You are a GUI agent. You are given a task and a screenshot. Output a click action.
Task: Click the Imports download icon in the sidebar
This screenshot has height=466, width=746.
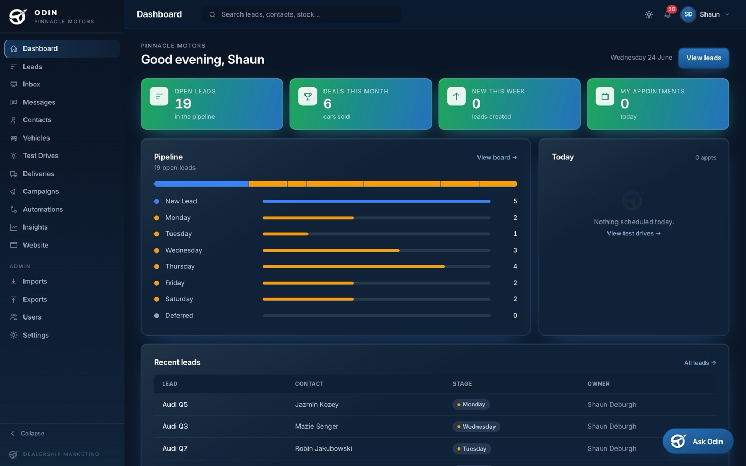(x=13, y=281)
